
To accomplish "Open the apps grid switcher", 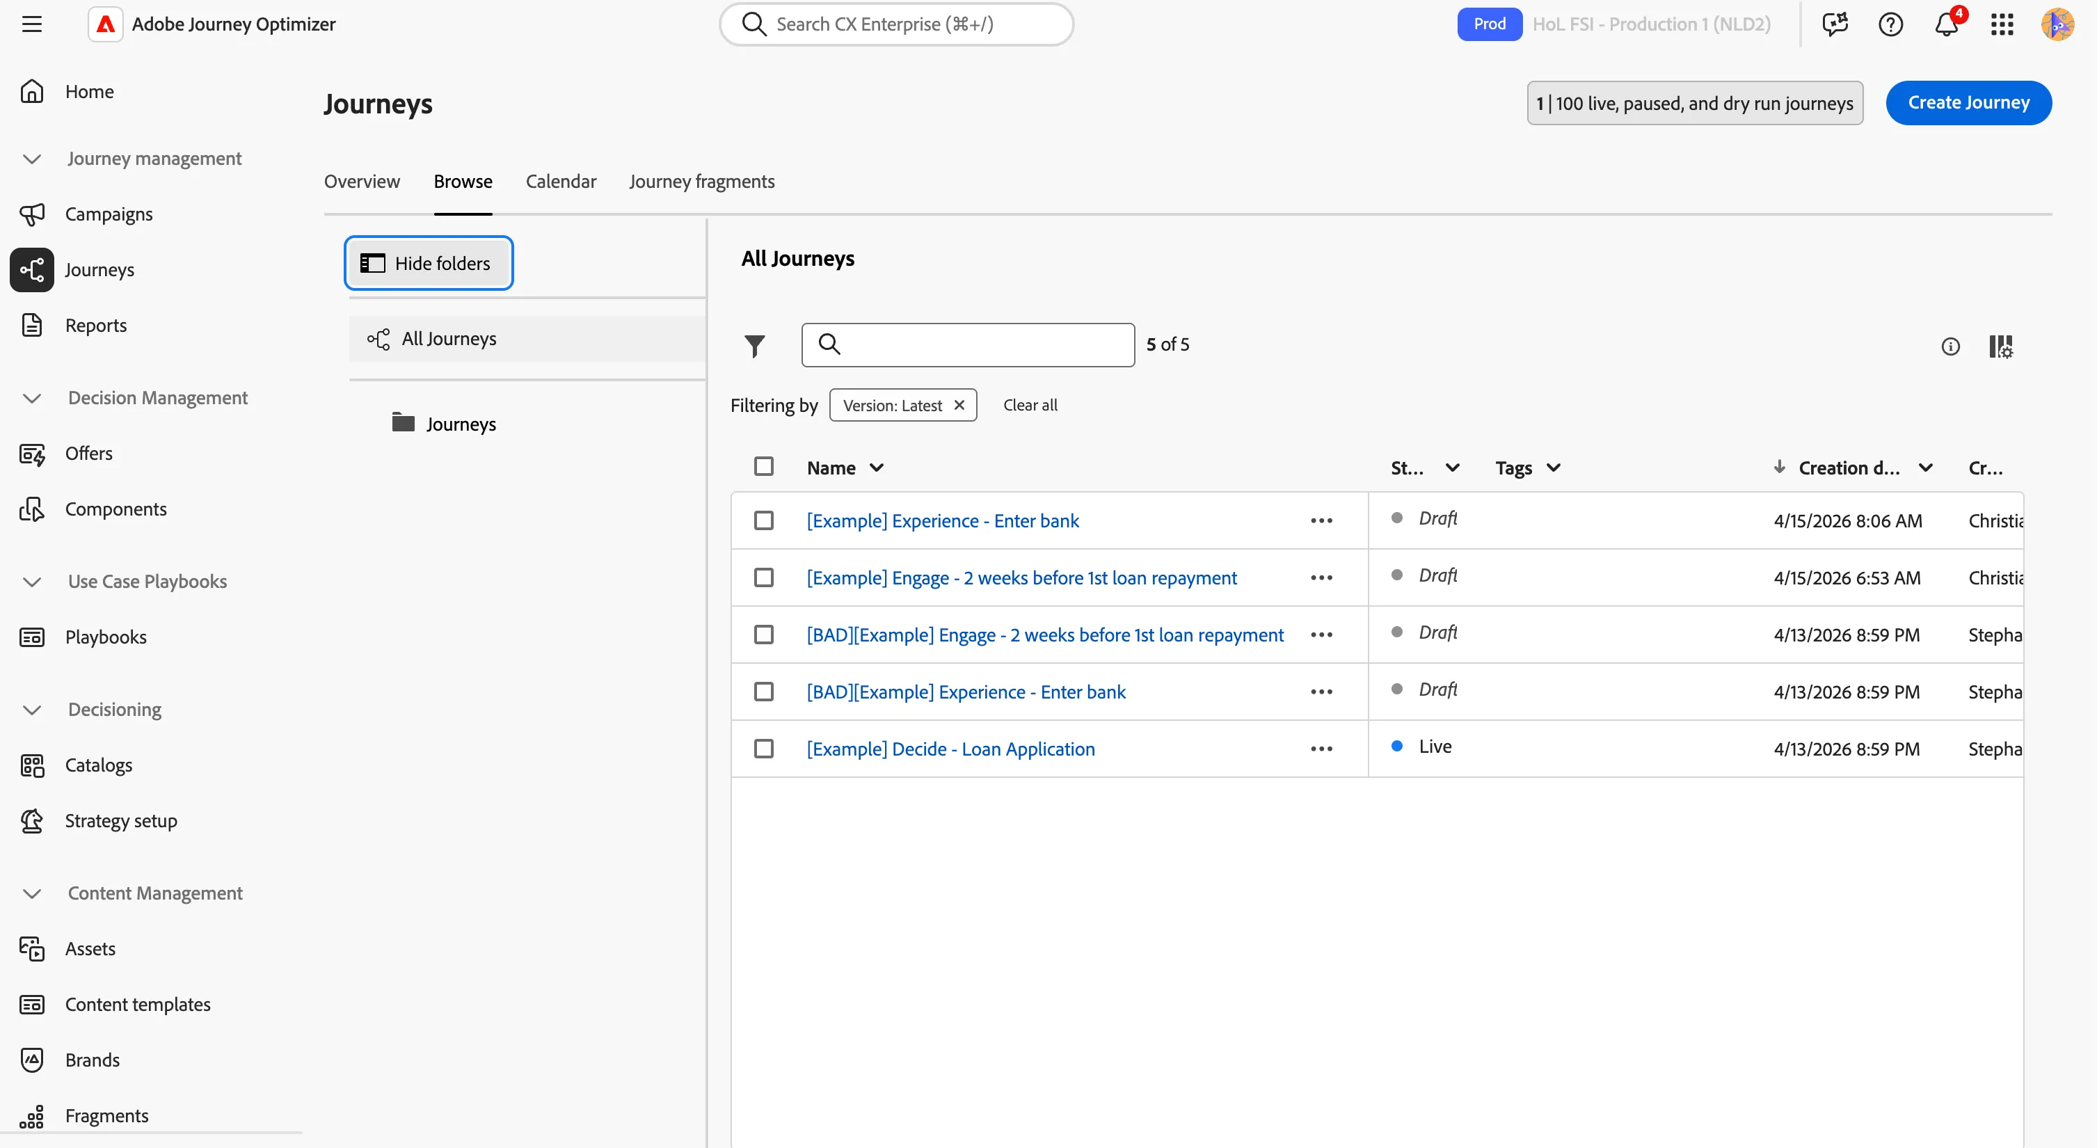I will [2002, 24].
